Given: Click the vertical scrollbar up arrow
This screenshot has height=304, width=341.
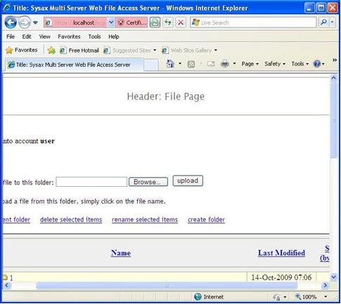Looking at the screenshot, I should (x=334, y=78).
